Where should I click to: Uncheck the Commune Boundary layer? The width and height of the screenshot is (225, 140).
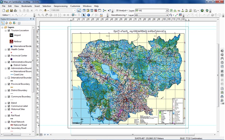coord(9,97)
